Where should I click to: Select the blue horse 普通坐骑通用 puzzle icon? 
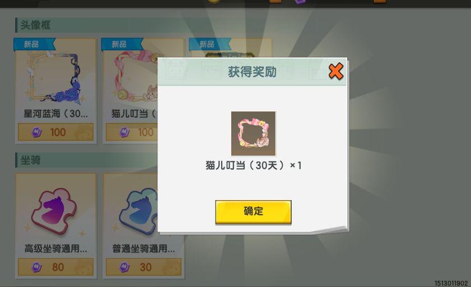[x=138, y=211]
